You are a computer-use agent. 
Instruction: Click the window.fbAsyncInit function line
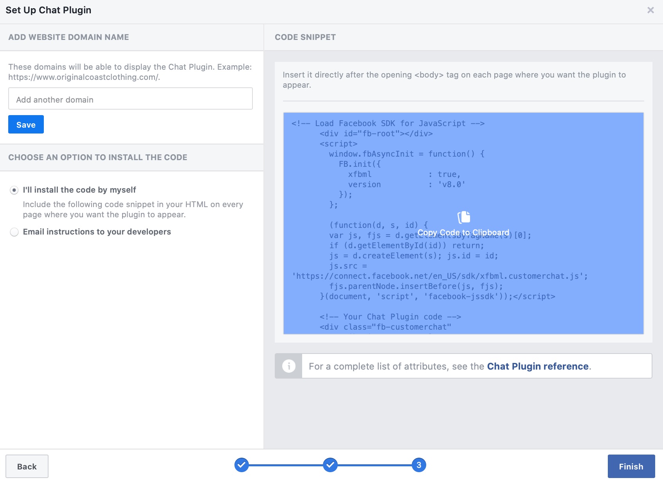coord(407,154)
